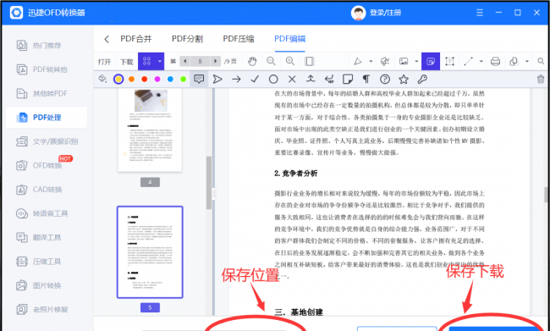The width and height of the screenshot is (550, 331).
Task: Expand the line tool dropdown arrow
Action: [481, 62]
